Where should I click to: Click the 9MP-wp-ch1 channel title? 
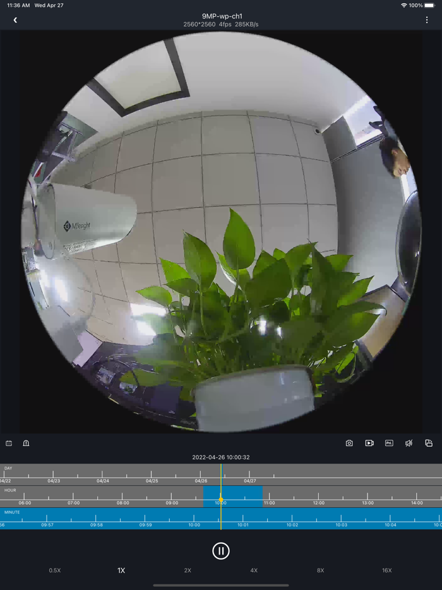tap(222, 16)
